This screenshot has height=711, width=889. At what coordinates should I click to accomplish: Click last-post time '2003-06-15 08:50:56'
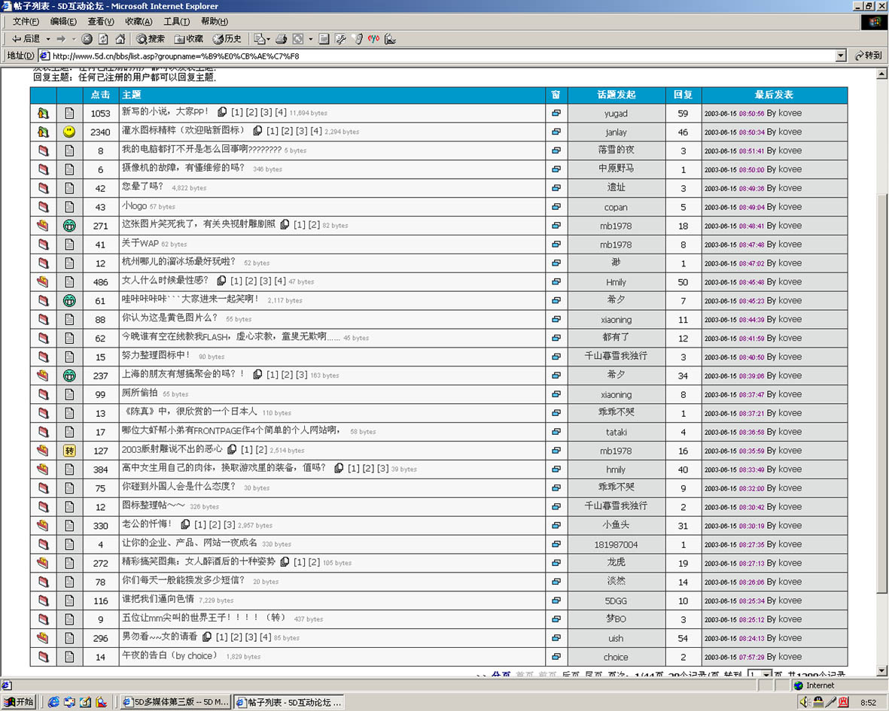point(734,114)
